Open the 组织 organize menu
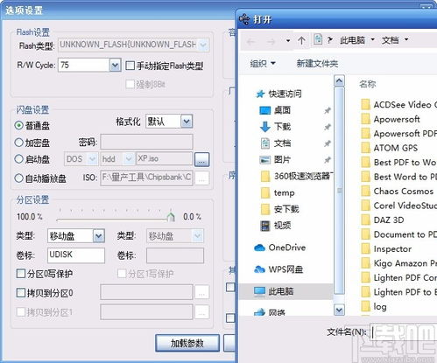This screenshot has width=437, height=363. (x=263, y=63)
